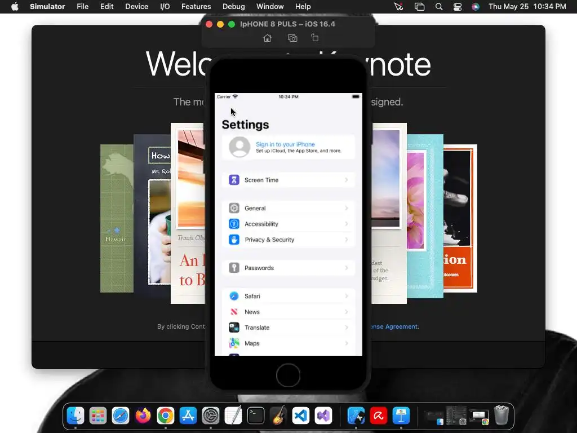Viewport: 577px width, 433px height.
Task: Tap the Safari compass icon in Settings
Action: tap(234, 296)
